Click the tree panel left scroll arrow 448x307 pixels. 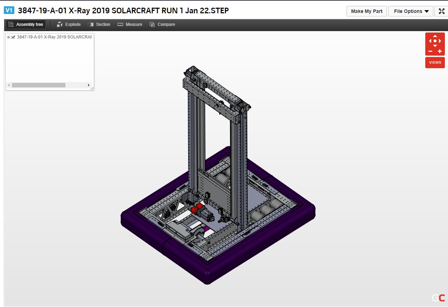point(9,85)
